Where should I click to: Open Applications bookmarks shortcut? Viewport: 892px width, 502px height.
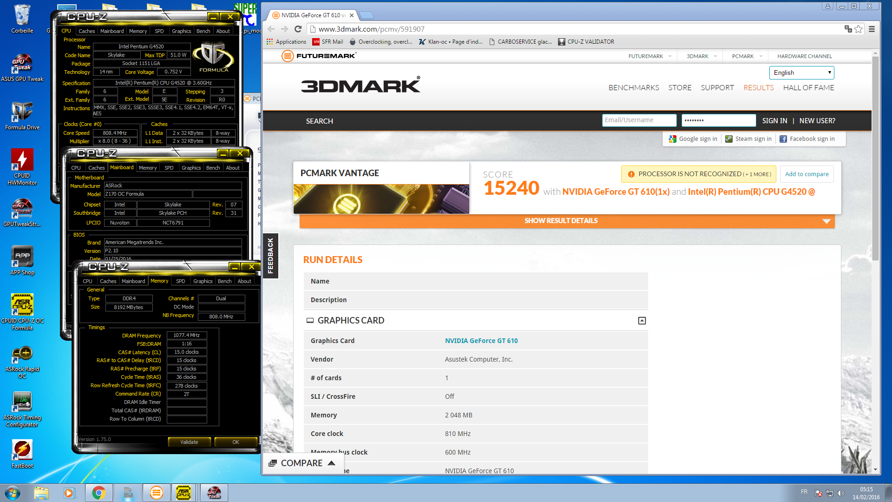tap(286, 42)
